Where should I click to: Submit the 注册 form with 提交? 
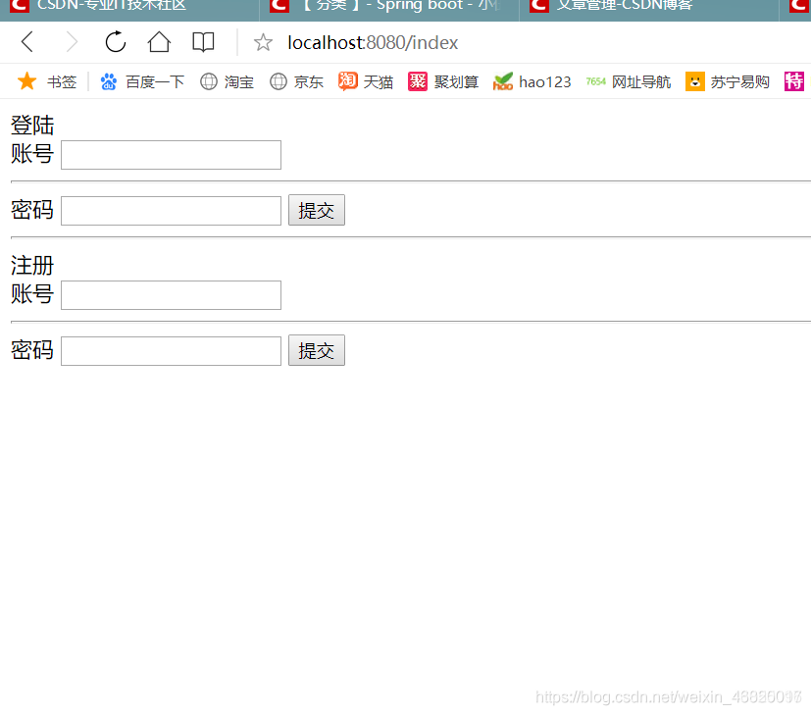[317, 350]
